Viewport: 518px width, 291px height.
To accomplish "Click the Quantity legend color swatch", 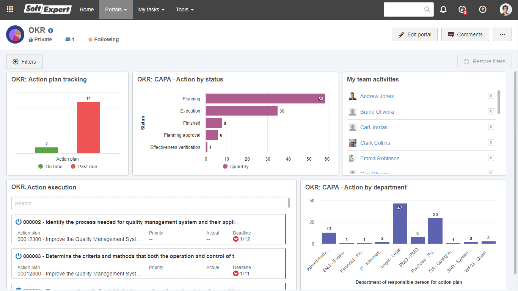I will pos(225,166).
